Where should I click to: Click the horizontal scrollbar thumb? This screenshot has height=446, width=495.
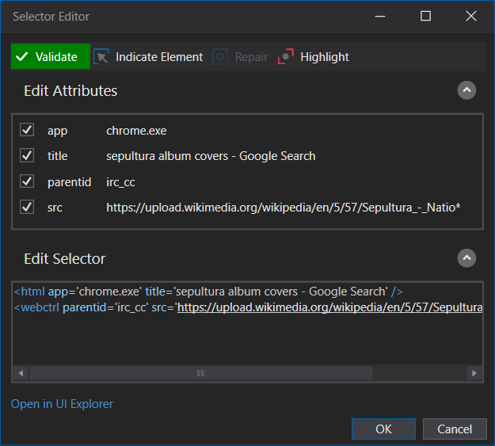[200, 372]
